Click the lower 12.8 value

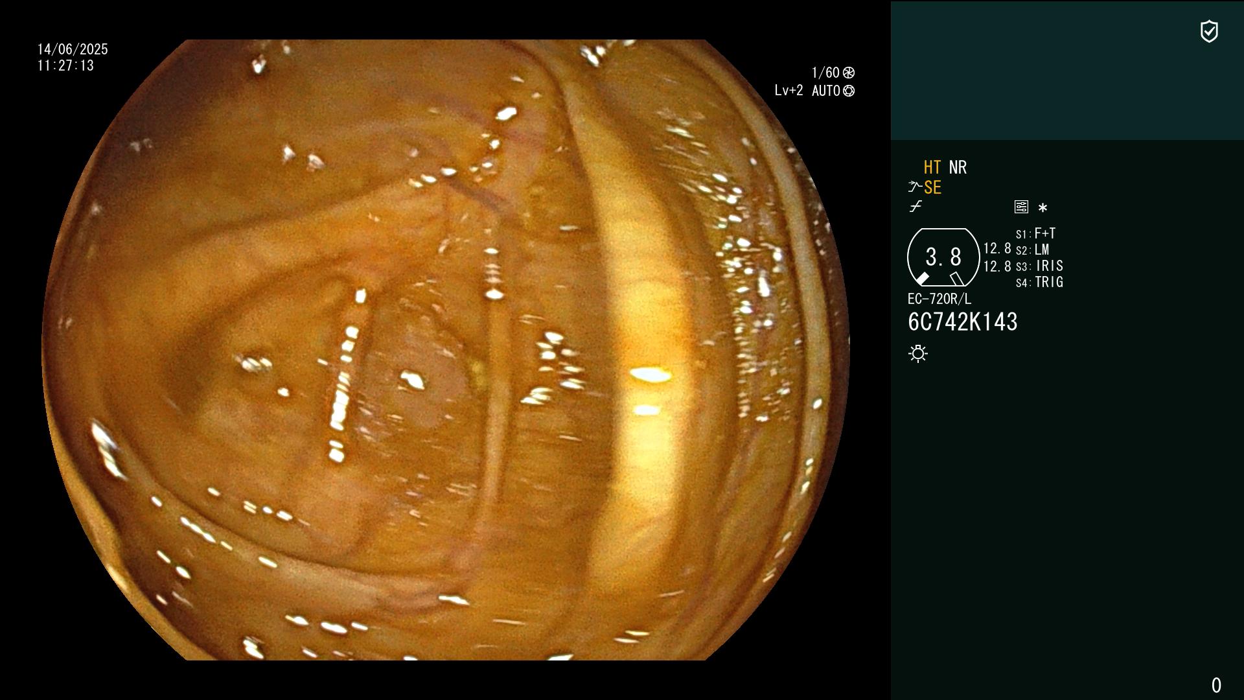(x=997, y=266)
